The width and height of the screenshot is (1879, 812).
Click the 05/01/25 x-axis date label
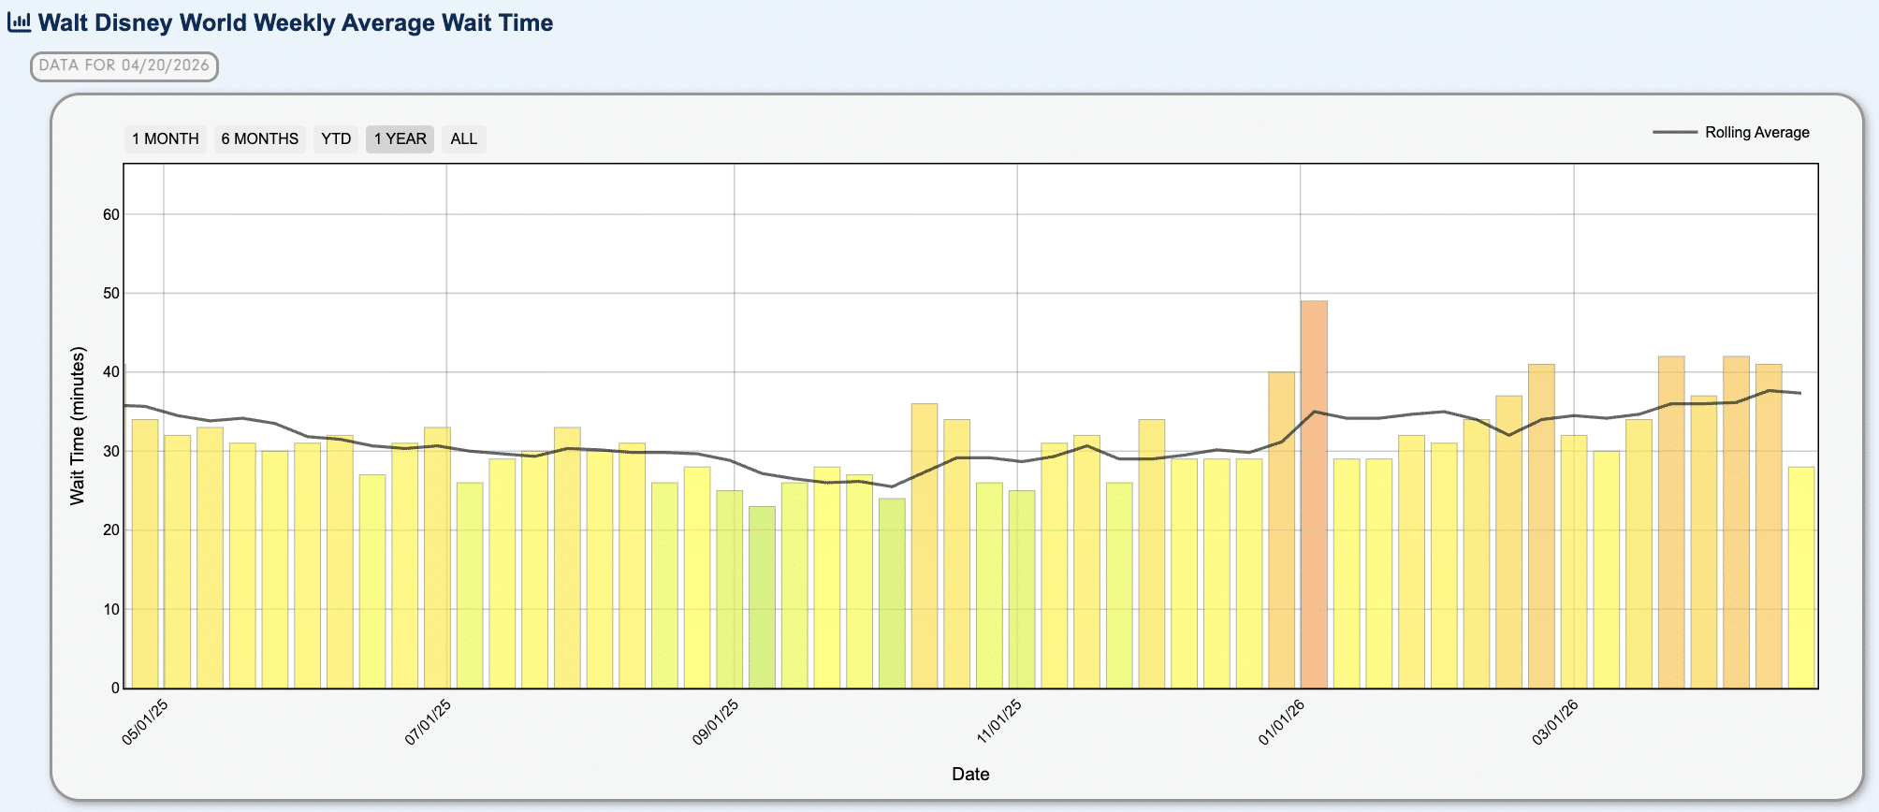pyautogui.click(x=145, y=722)
